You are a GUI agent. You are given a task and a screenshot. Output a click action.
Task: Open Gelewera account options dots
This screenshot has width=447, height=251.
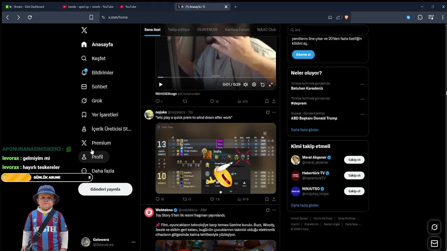tap(133, 242)
